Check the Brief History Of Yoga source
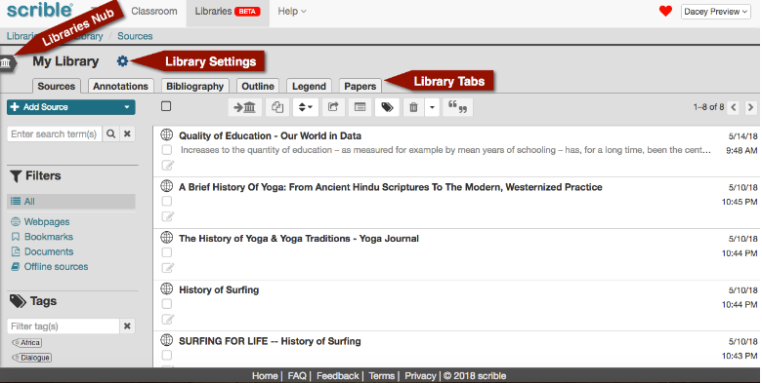This screenshot has width=762, height=383. (x=167, y=201)
